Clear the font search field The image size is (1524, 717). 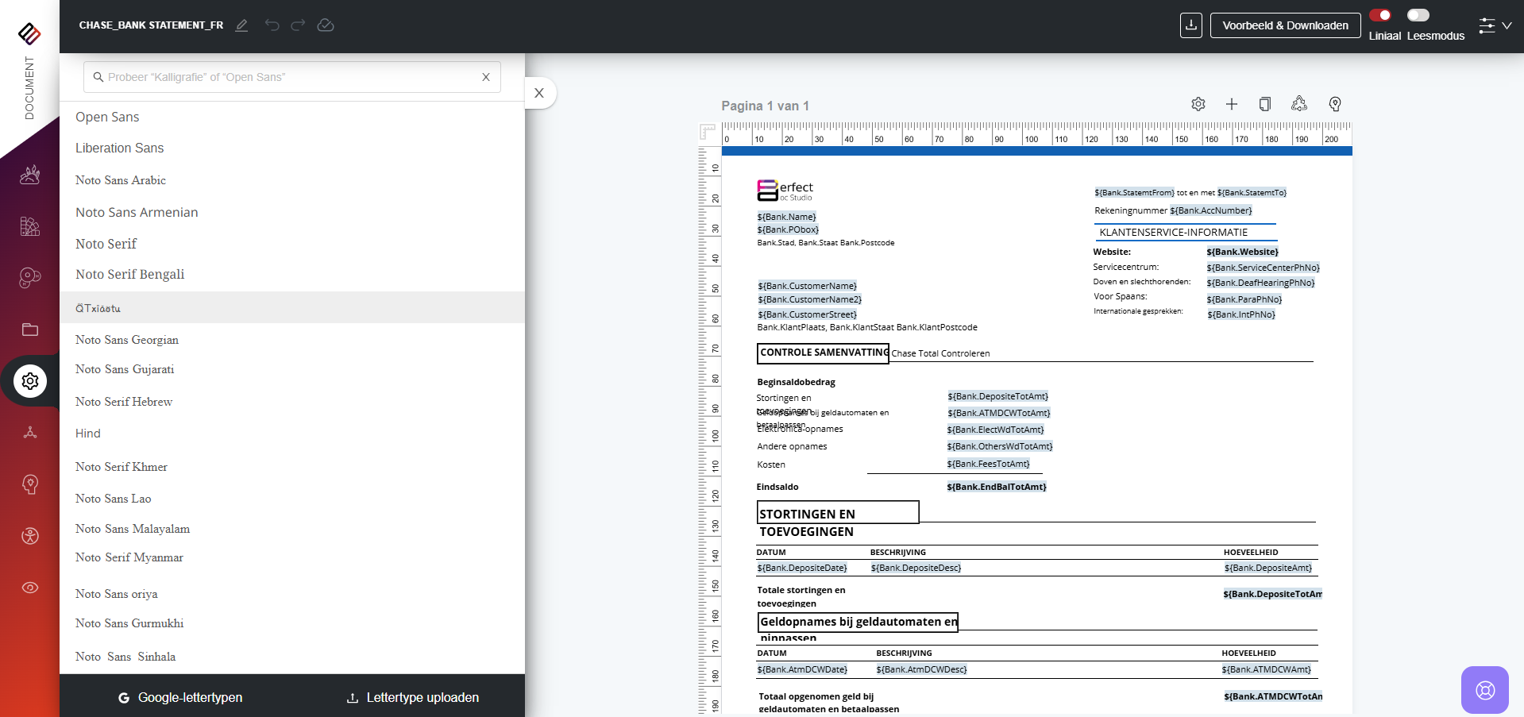[485, 77]
